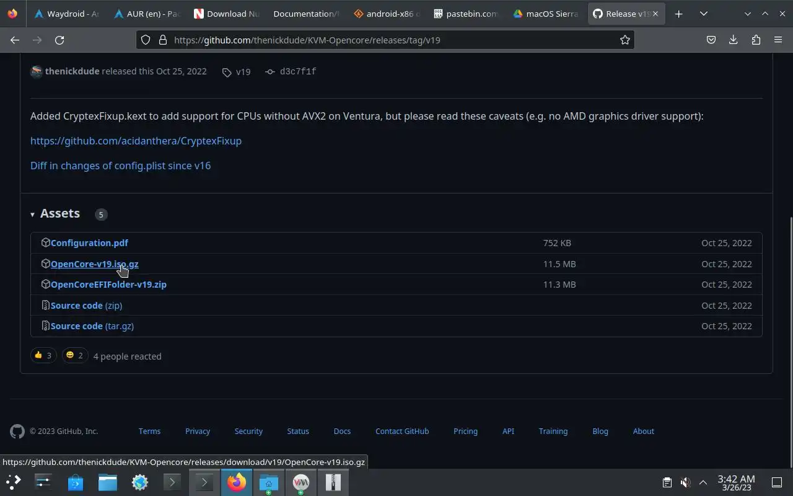Open thenickdude user profile link
793x496 pixels.
coord(72,71)
